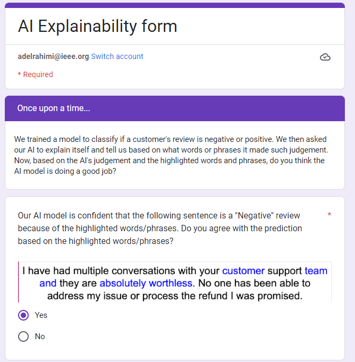Click the highlighted phrase 'absolutely worthless'
This screenshot has height=362, width=355.
146,283
